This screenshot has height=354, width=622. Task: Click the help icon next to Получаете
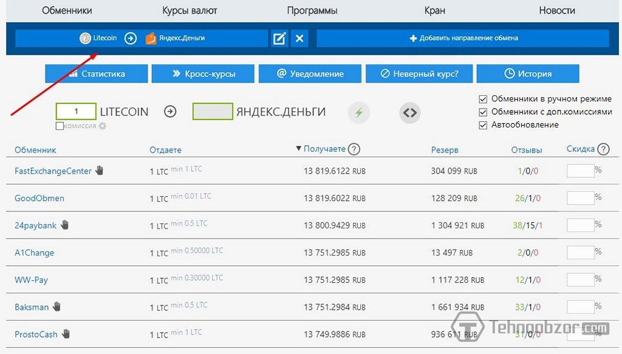354,149
